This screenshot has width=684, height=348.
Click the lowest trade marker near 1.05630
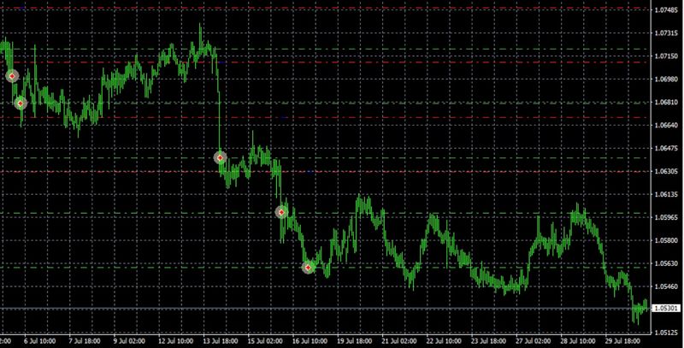[309, 268]
